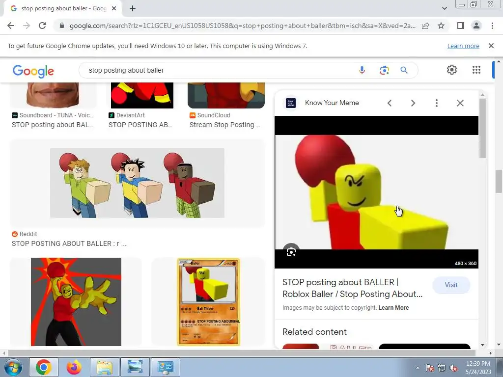This screenshot has width=503, height=377.
Task: Show next image in preview panel
Action: 413,103
